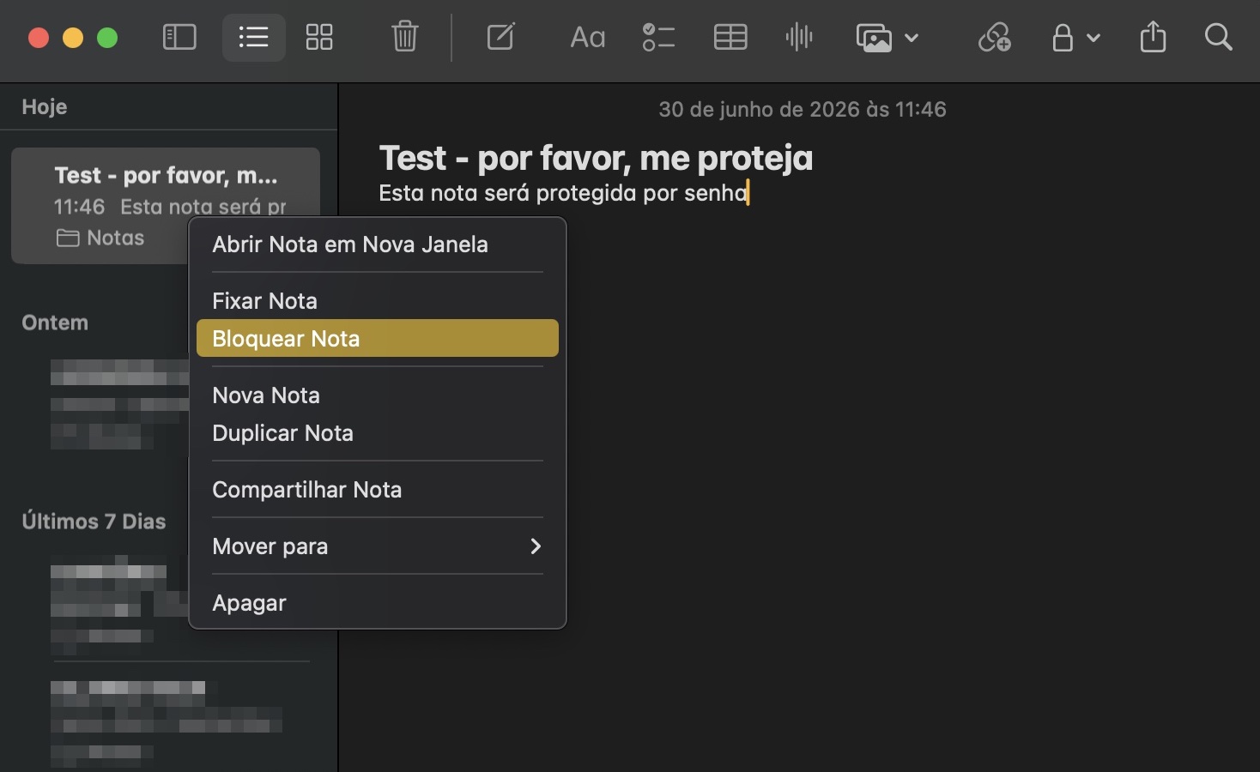Select Fixar Nota from the context menu
This screenshot has width=1260, height=772.
tap(378, 301)
